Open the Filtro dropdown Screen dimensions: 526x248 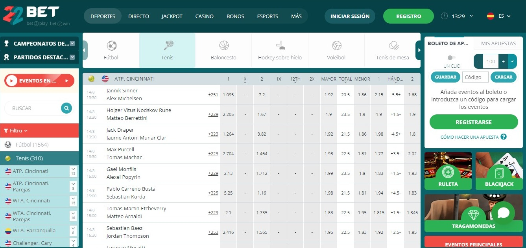click(16, 130)
